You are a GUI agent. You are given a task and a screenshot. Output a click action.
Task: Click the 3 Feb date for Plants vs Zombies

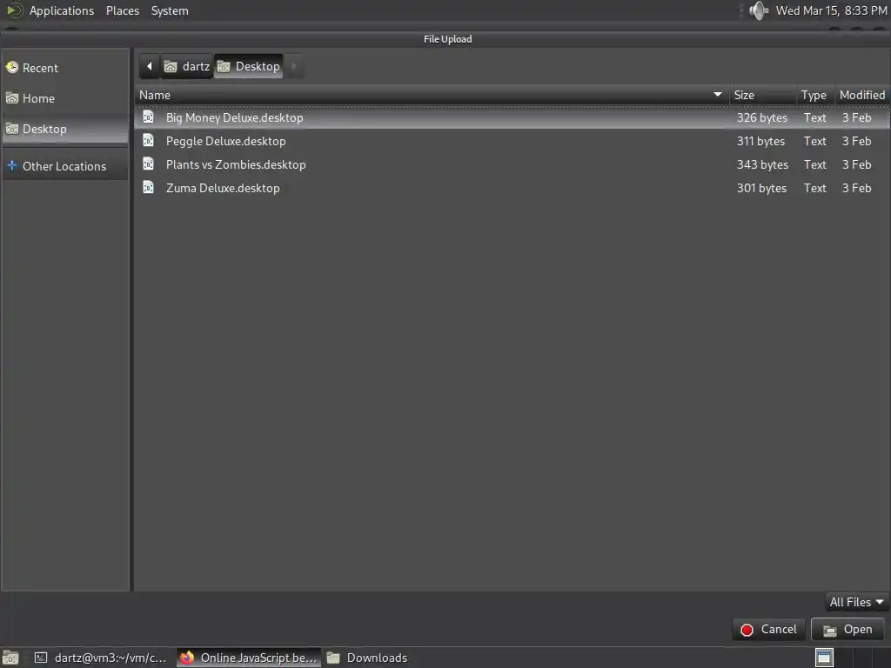pyautogui.click(x=856, y=164)
